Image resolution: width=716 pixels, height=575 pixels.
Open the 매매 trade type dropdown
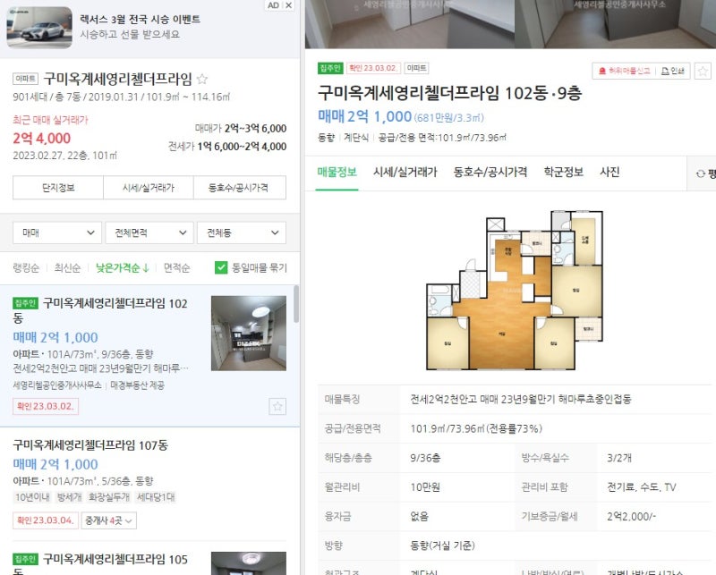pyautogui.click(x=57, y=233)
